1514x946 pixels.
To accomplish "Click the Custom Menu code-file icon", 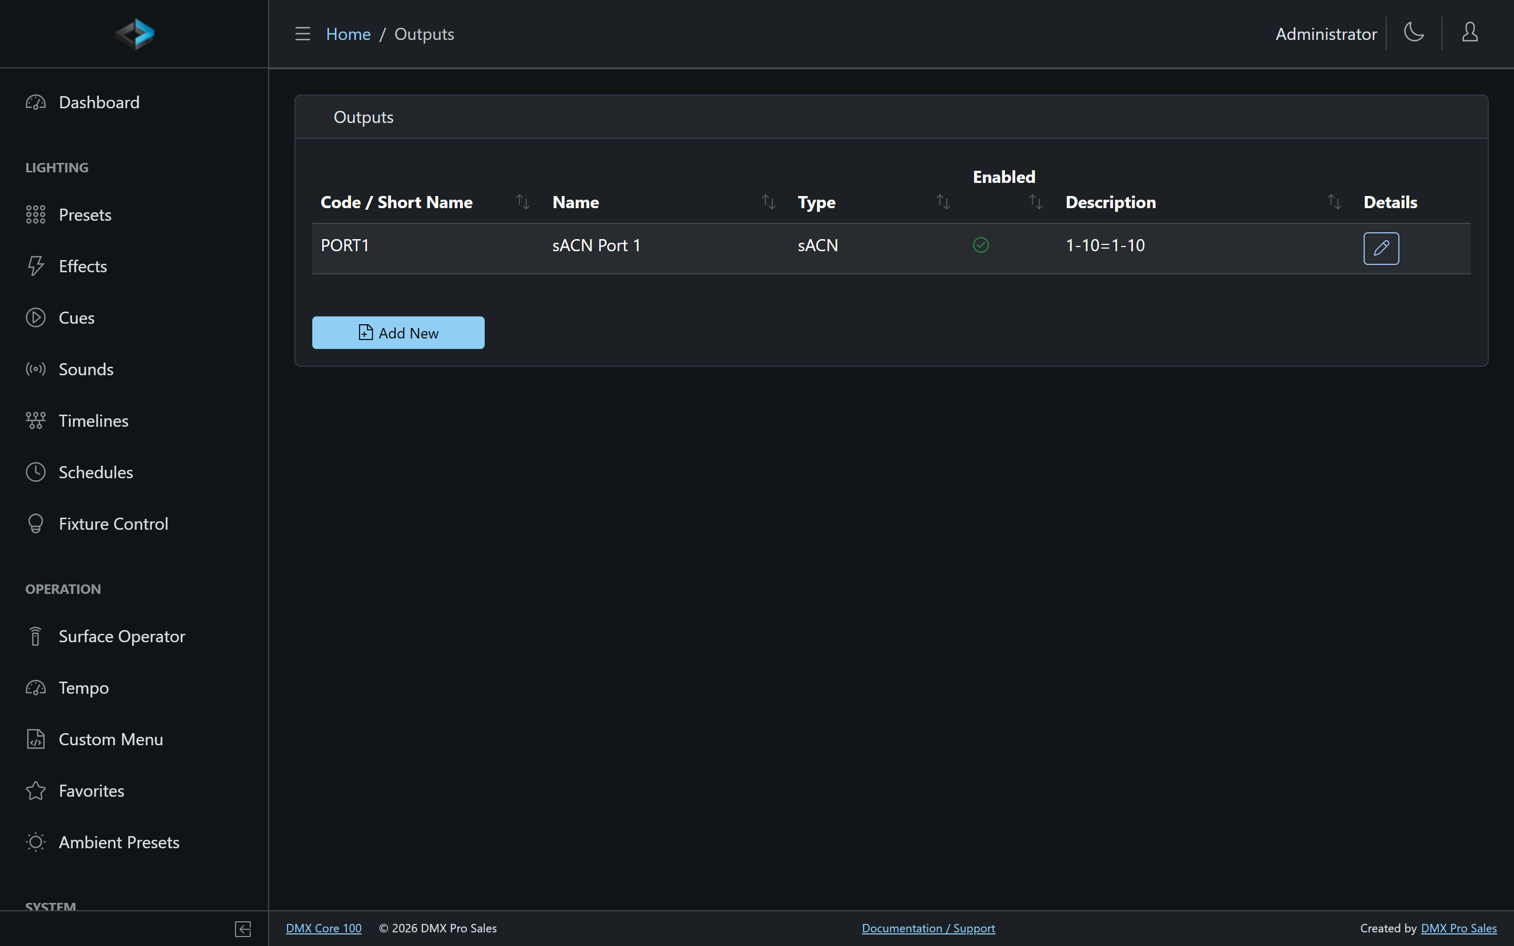I will click(36, 739).
